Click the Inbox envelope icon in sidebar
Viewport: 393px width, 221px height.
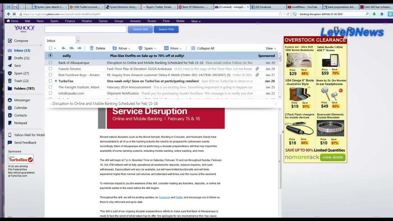10,50
